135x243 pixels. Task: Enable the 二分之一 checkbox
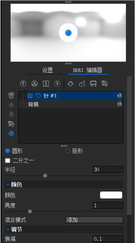click(8, 161)
